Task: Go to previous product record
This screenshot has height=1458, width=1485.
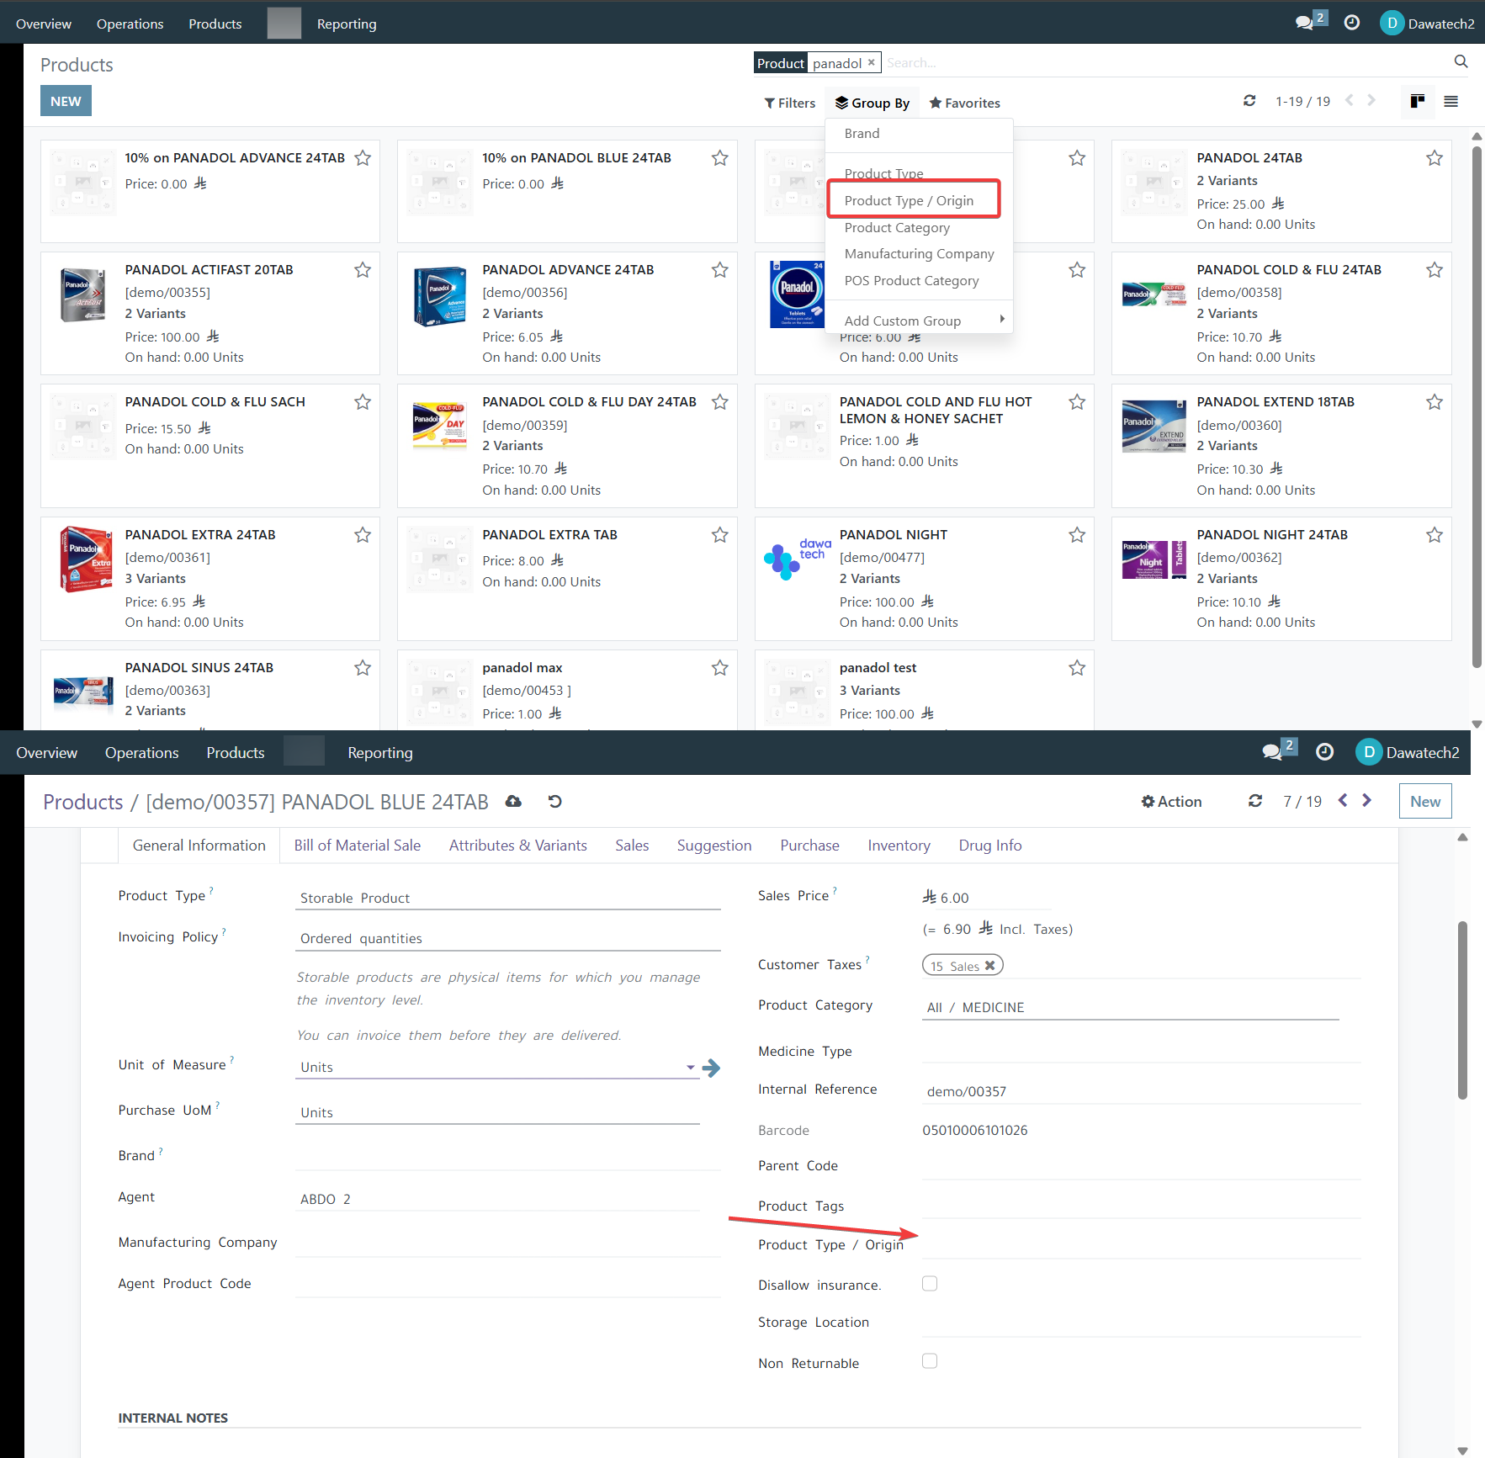Action: pyautogui.click(x=1343, y=800)
